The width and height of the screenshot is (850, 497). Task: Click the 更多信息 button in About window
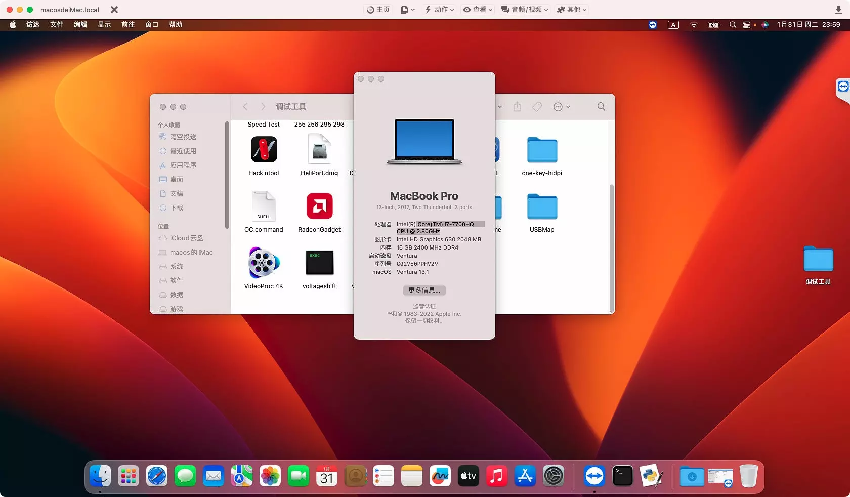(423, 291)
